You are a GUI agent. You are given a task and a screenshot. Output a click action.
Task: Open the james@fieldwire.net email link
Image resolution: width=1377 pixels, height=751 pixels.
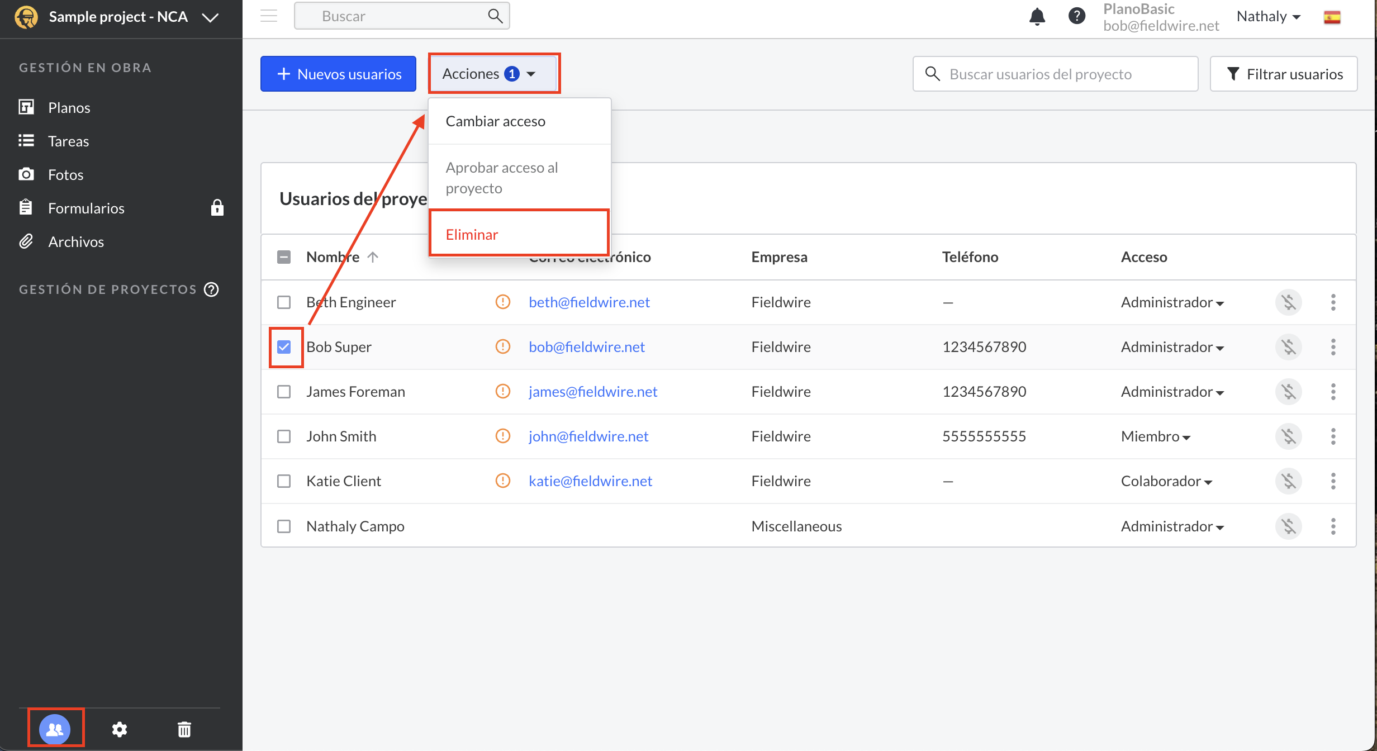tap(593, 392)
